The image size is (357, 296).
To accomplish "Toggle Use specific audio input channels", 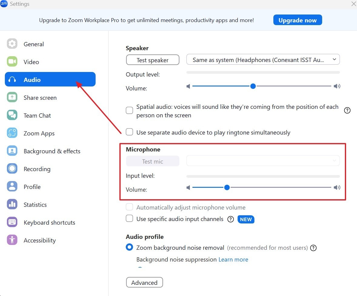I will click(x=129, y=219).
